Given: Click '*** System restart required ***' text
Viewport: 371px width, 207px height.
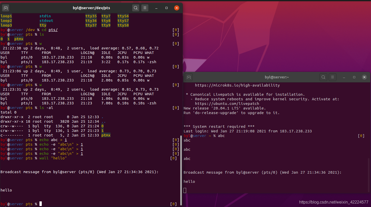Looking at the screenshot, I should pyautogui.click(x=219, y=127).
